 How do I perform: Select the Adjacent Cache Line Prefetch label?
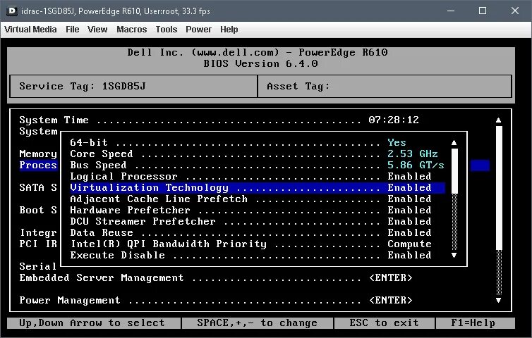[159, 199]
